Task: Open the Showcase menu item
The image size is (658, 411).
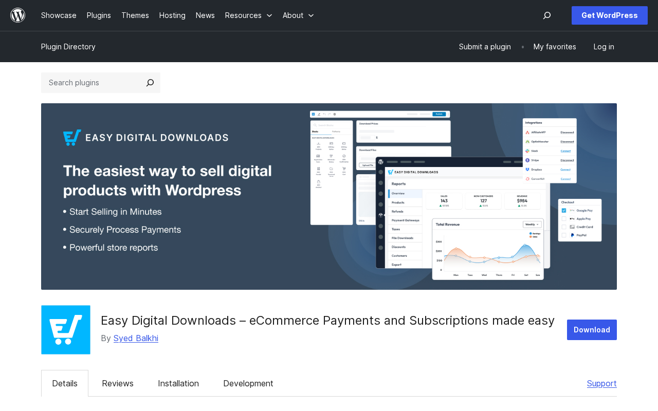Action: (x=59, y=15)
